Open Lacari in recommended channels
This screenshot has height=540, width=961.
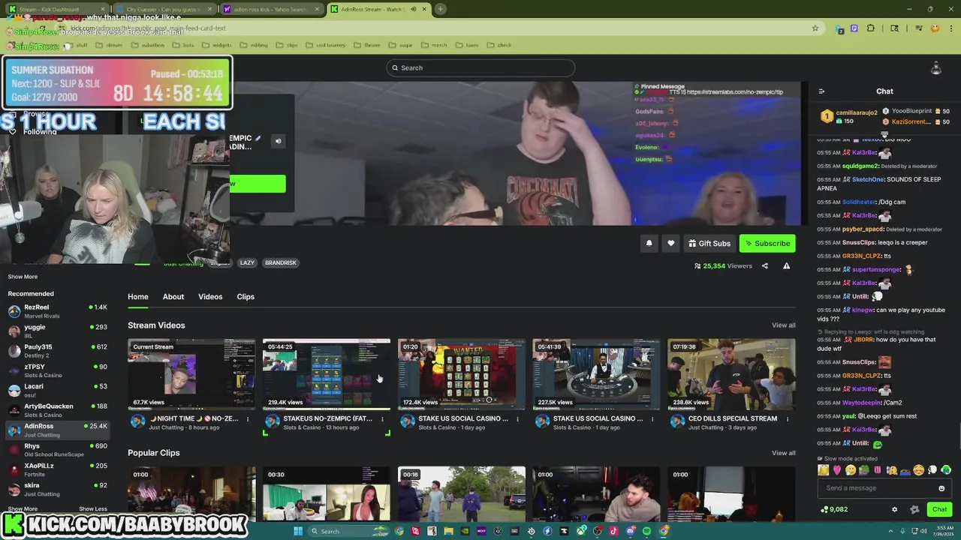[57, 390]
